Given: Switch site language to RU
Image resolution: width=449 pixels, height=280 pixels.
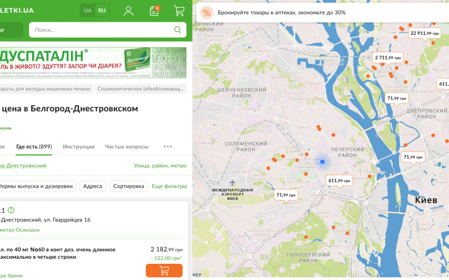Looking at the screenshot, I should 102,11.
